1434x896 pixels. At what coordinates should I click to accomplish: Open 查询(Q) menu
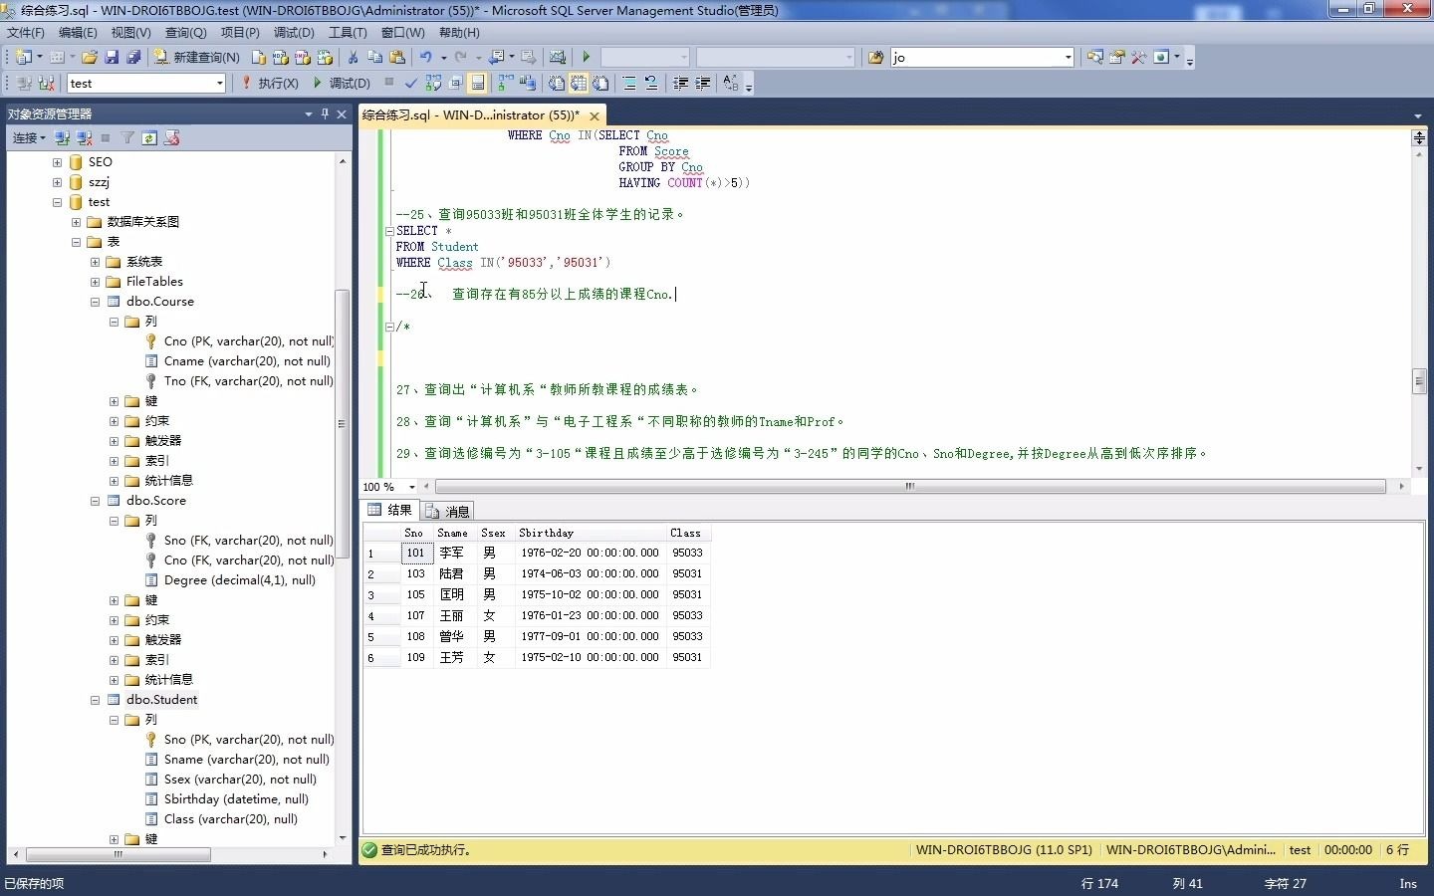coord(185,32)
